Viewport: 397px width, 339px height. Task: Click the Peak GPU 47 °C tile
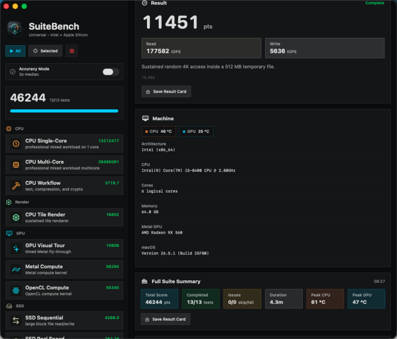tap(367, 299)
